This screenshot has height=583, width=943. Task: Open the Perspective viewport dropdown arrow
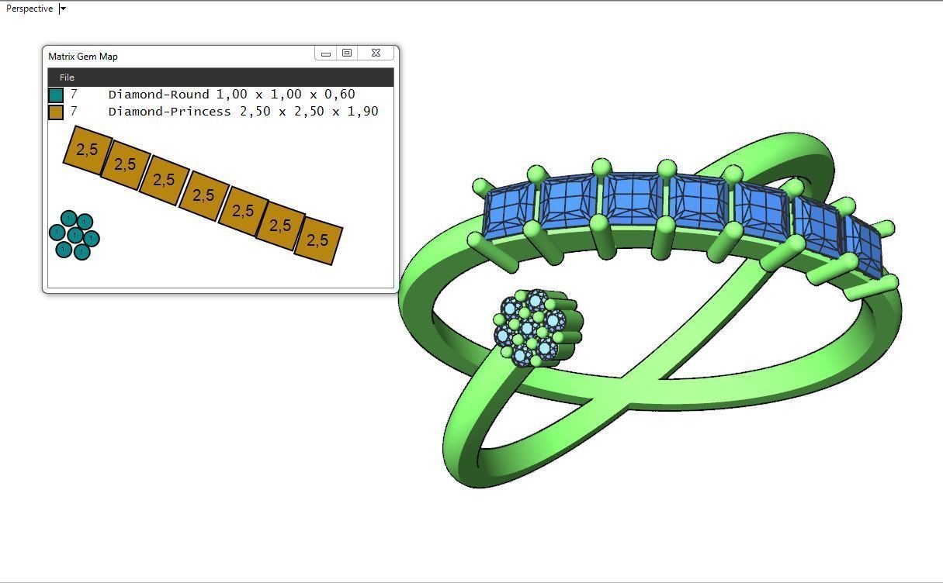pos(63,9)
